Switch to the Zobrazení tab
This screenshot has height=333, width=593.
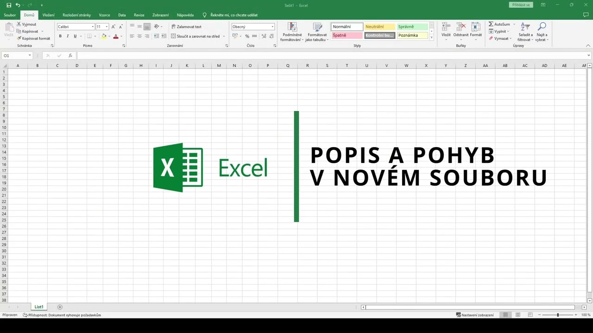(x=161, y=15)
